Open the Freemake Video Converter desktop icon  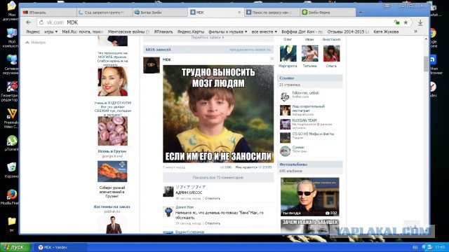click(11, 118)
